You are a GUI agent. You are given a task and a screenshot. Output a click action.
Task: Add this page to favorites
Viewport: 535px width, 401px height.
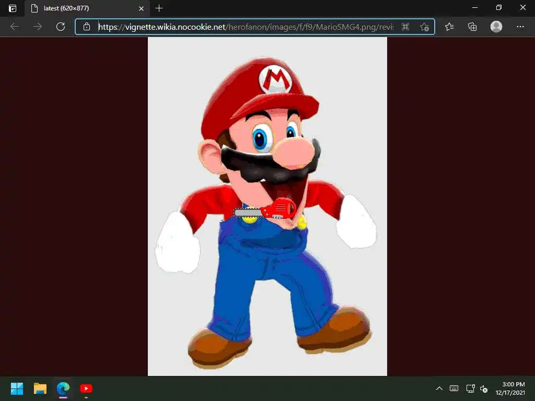pyautogui.click(x=424, y=27)
